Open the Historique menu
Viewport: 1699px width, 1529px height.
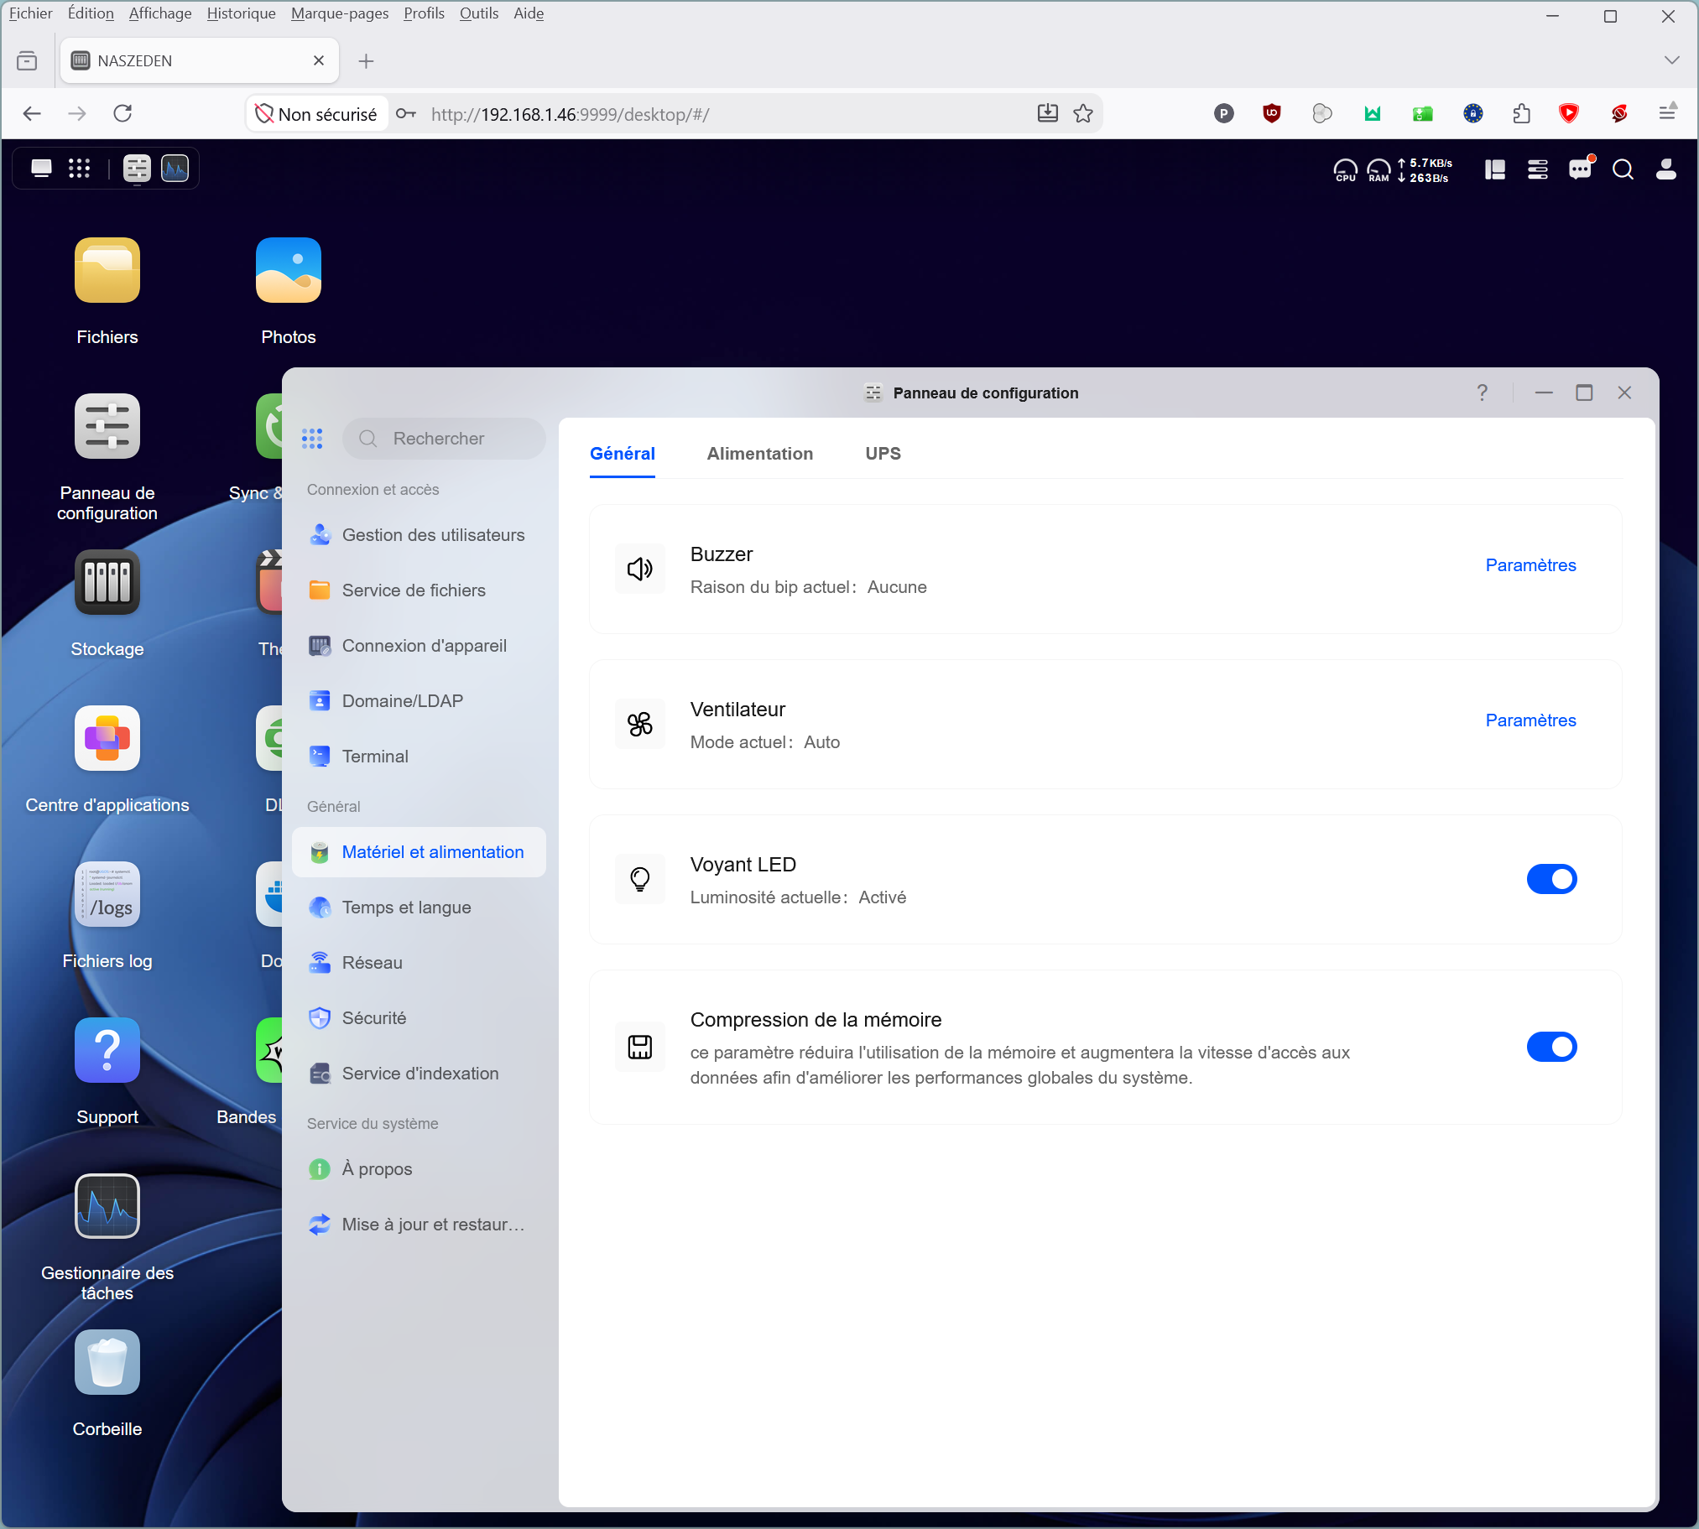(241, 13)
